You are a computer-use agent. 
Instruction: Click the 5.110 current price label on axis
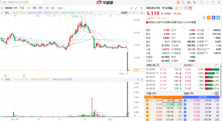pyautogui.click(x=139, y=70)
